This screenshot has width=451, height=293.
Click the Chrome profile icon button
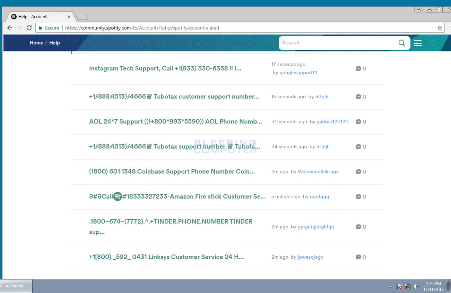[418, 9]
